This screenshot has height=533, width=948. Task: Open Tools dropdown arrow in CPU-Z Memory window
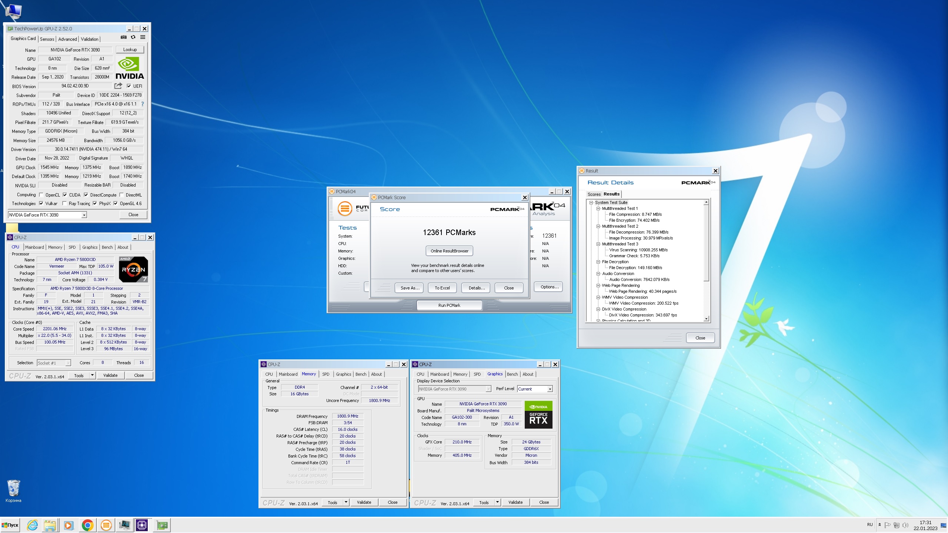tap(346, 502)
